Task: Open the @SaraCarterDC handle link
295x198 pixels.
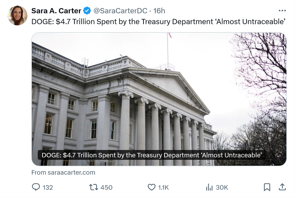Action: (120, 11)
